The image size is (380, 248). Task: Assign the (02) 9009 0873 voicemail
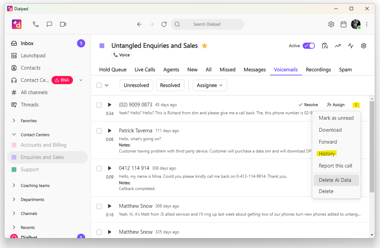[x=336, y=105]
